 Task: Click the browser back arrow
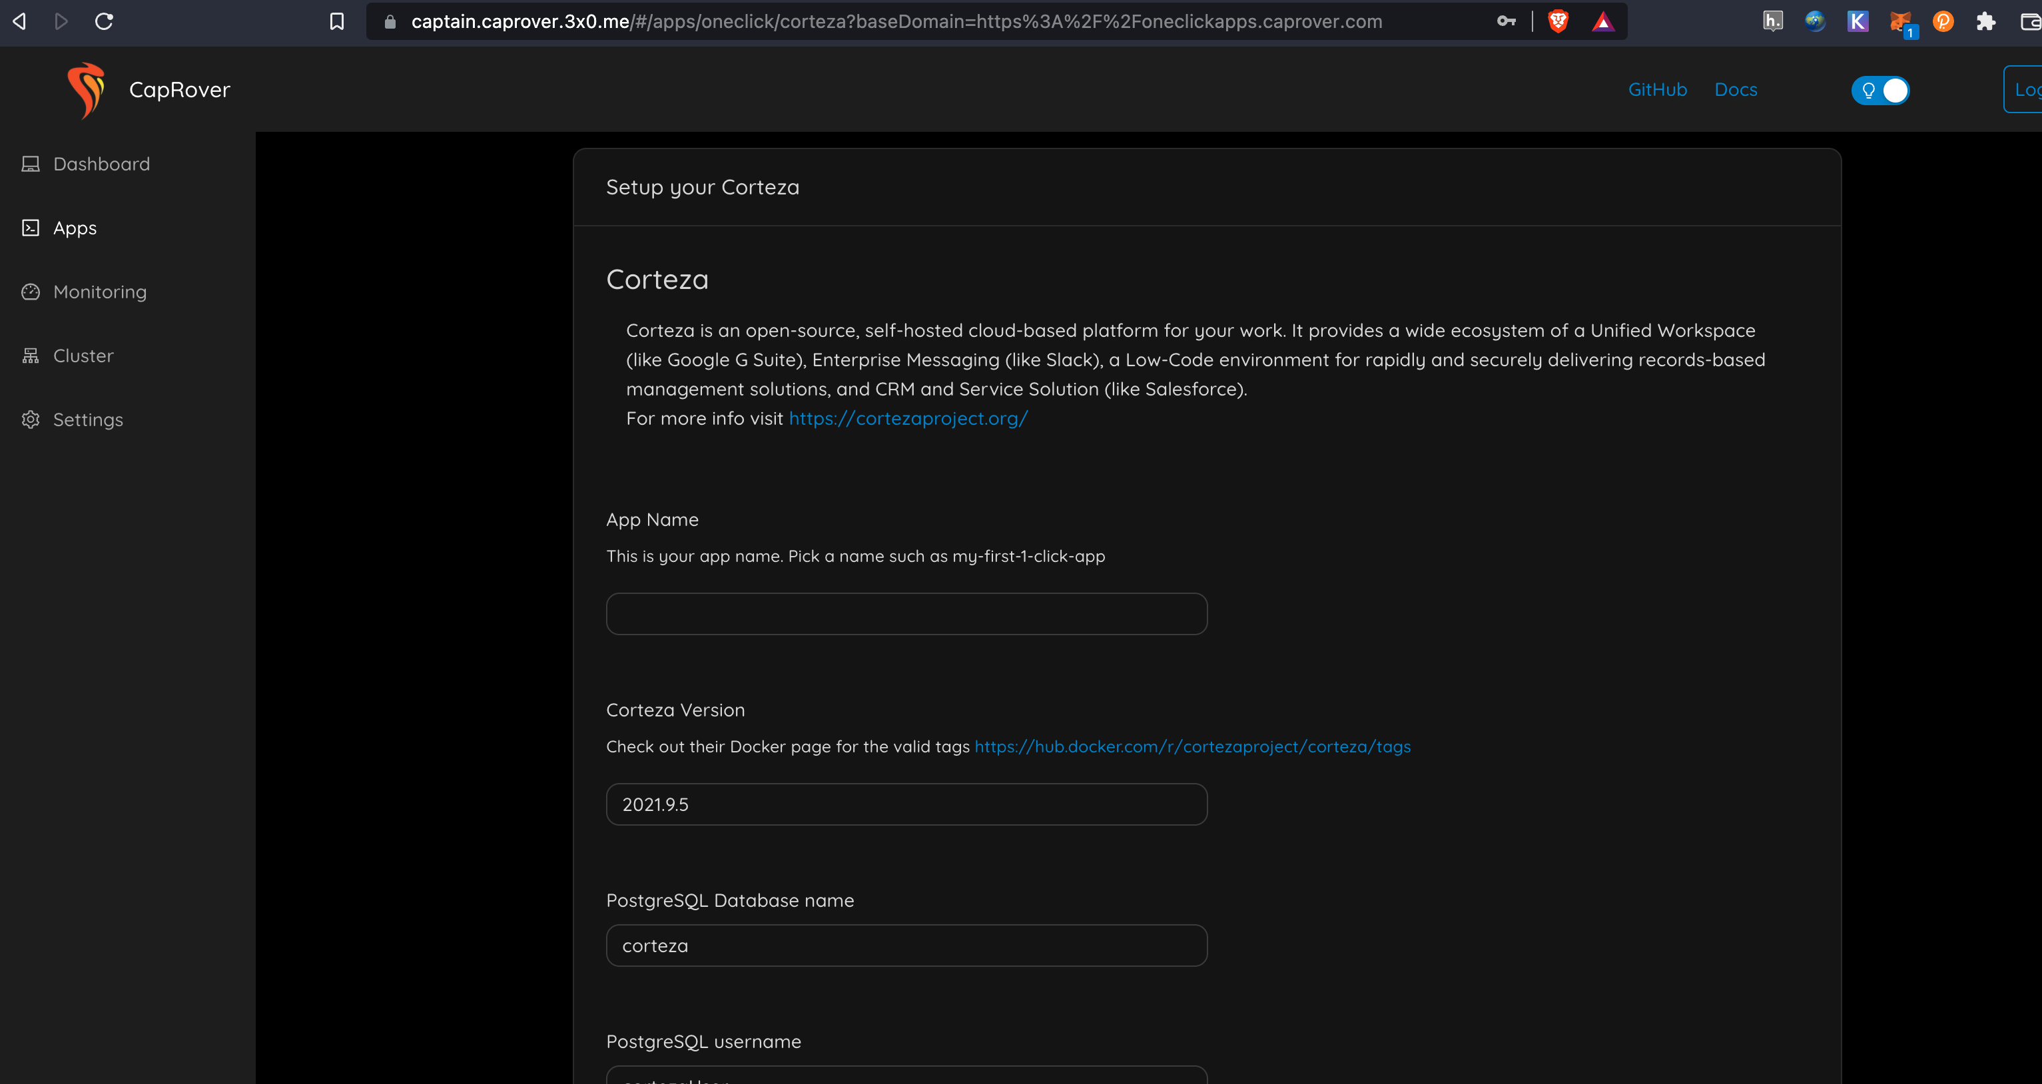coord(20,21)
